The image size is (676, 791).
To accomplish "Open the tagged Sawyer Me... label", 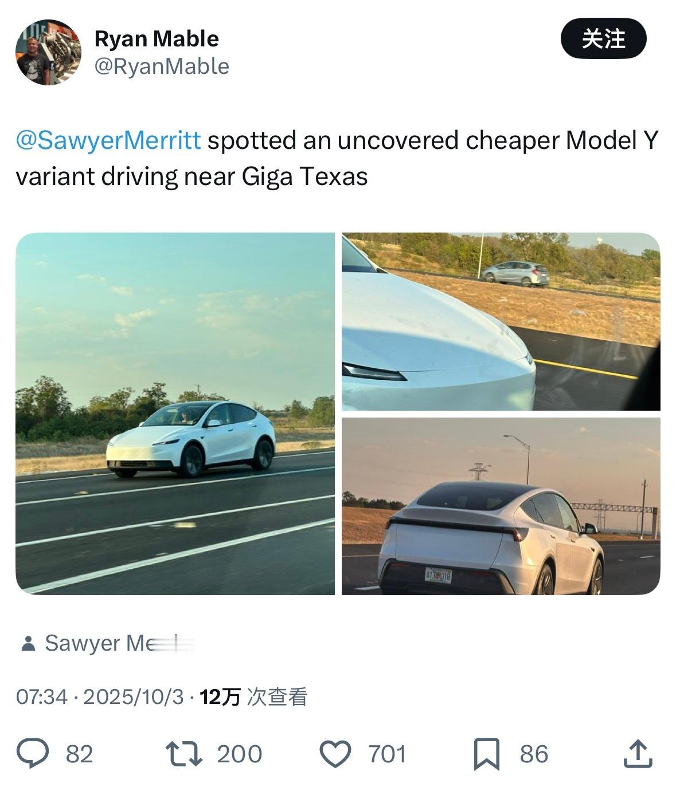I will [x=119, y=643].
